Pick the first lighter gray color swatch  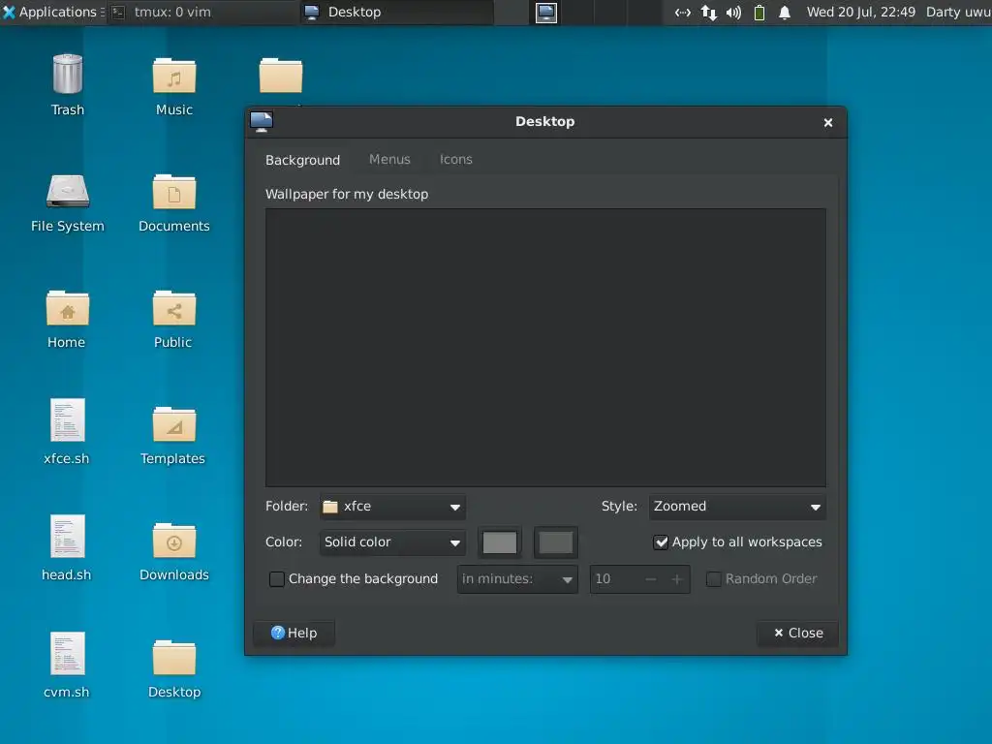coord(500,542)
